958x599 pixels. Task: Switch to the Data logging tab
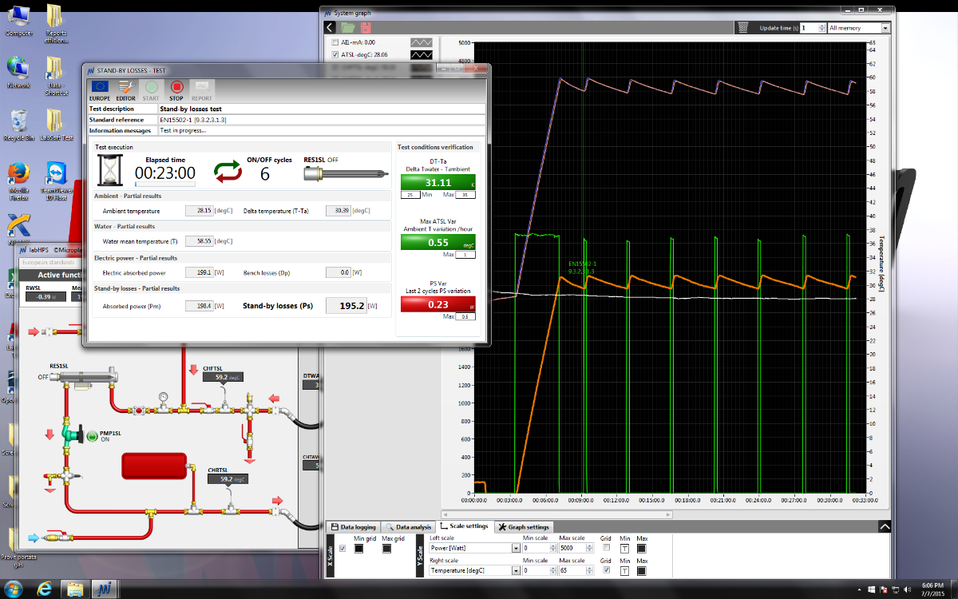353,527
